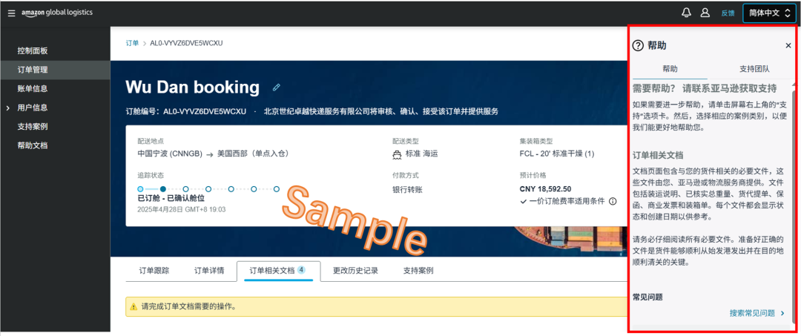The width and height of the screenshot is (801, 336).
Task: Click 银行转账 payment method text
Action: pyautogui.click(x=407, y=189)
